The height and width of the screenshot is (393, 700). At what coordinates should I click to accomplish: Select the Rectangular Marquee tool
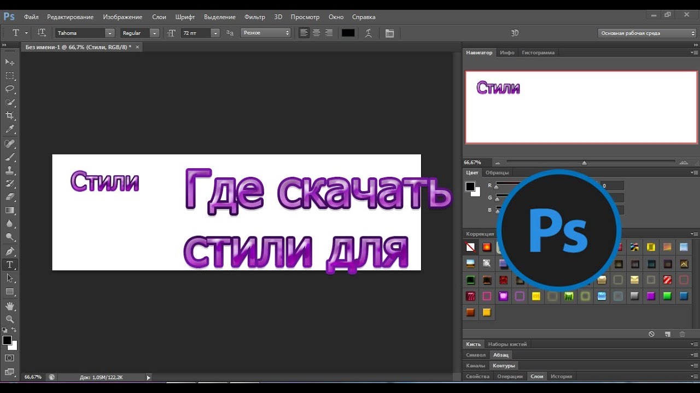coord(10,75)
